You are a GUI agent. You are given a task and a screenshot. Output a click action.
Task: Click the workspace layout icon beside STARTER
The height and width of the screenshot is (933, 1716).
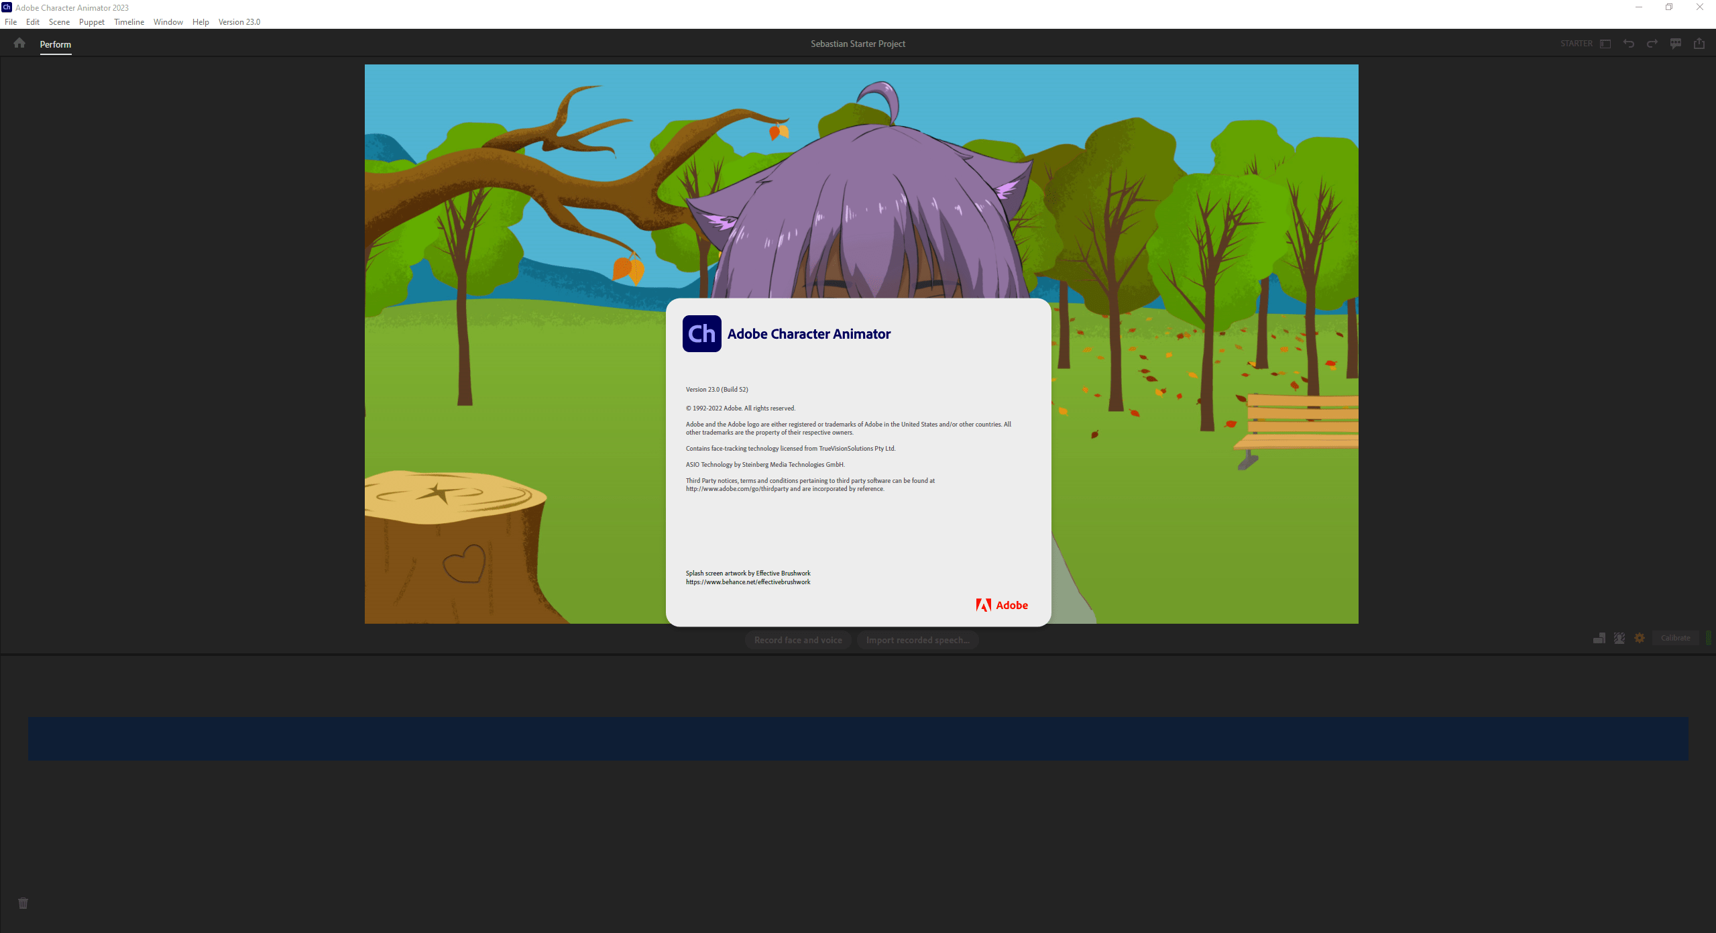[1605, 44]
